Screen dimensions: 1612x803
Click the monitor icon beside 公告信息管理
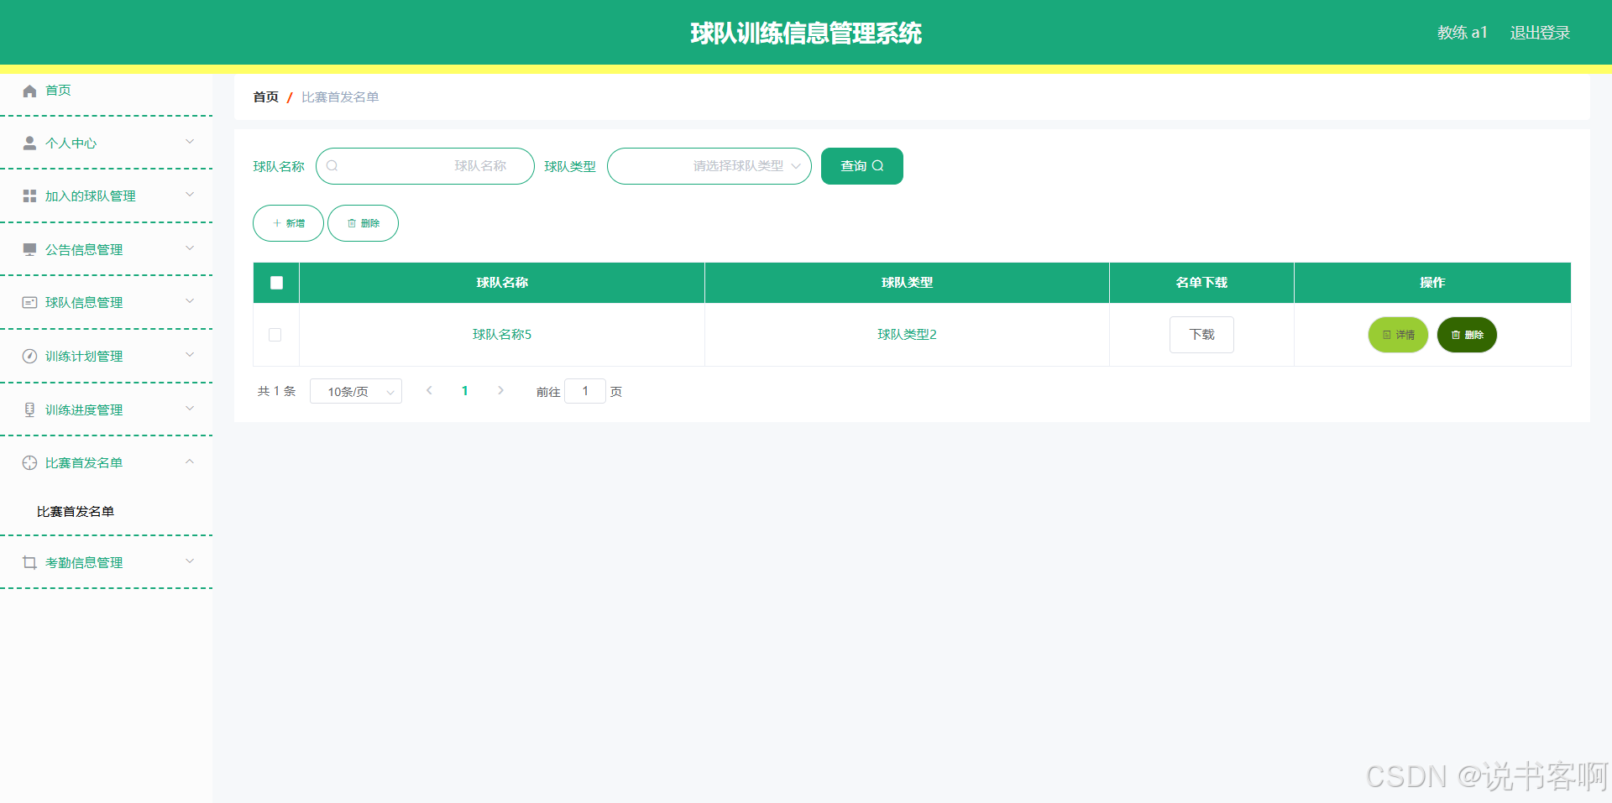click(29, 250)
